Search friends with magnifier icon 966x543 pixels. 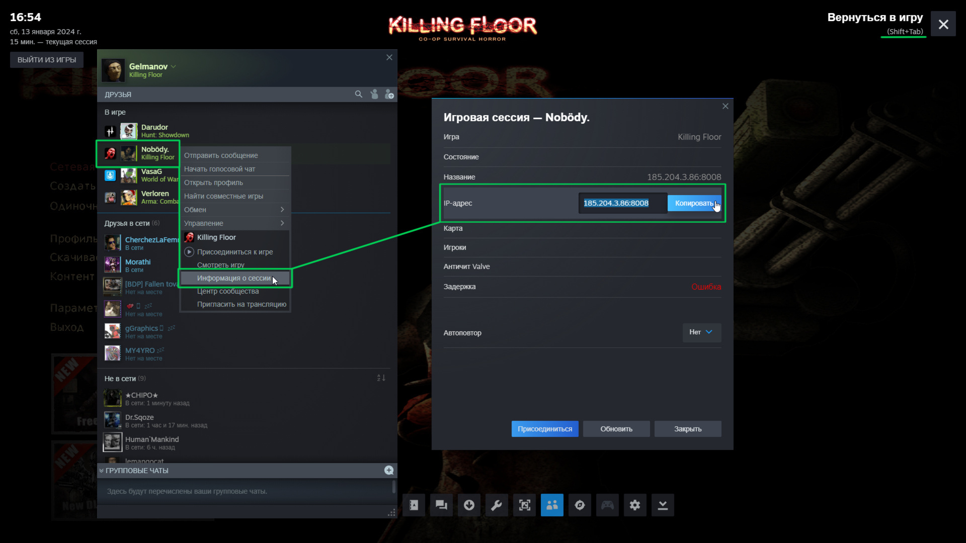358,94
